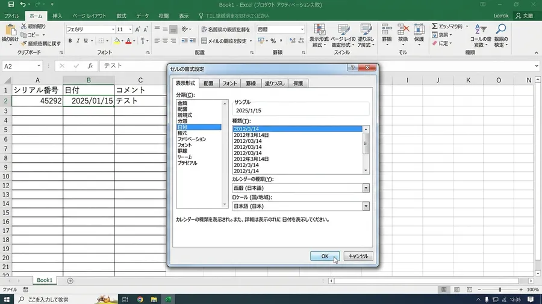Screen dimensions: 542x304
Task: Click the AutoSum sigma icon
Action: [435, 26]
